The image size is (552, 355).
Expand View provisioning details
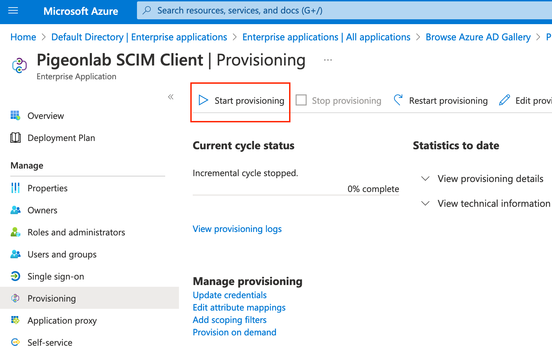482,179
